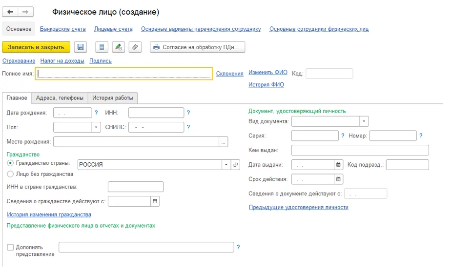Click help mark beside Дополнять представление field
Viewport: 452px width, 270px height.
[x=238, y=247]
